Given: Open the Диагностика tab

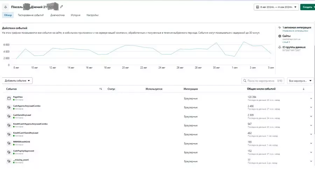Looking at the screenshot, I should click(x=57, y=15).
